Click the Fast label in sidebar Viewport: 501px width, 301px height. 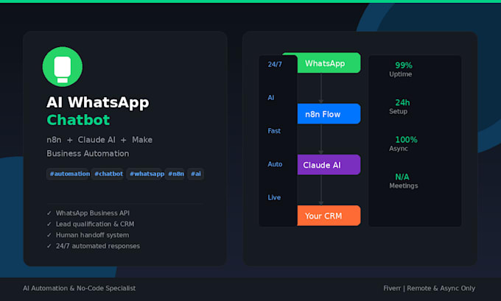pyautogui.click(x=274, y=131)
